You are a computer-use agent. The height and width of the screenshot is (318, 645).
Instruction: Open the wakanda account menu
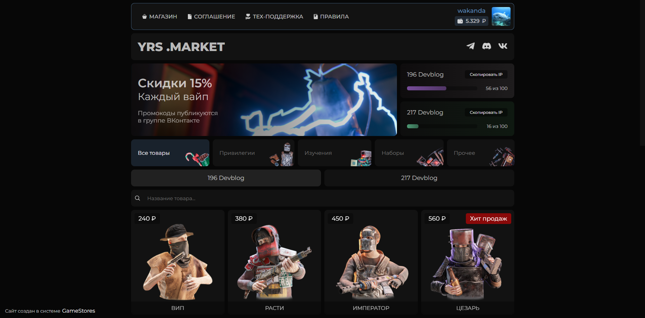pos(471,10)
